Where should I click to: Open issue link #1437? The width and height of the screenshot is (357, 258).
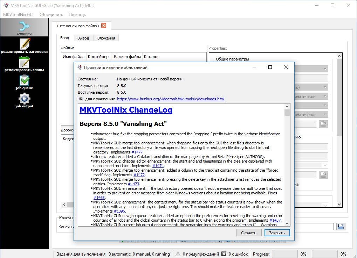pyautogui.click(x=275, y=220)
